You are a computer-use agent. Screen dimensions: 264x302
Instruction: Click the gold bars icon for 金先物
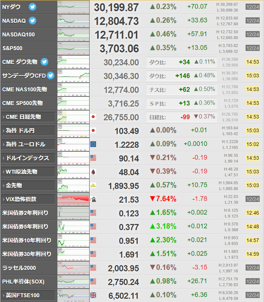click(93, 185)
